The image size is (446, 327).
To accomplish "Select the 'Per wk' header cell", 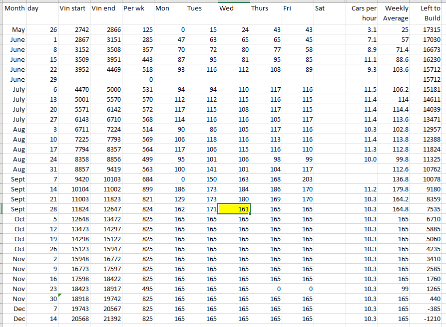I will click(137, 9).
